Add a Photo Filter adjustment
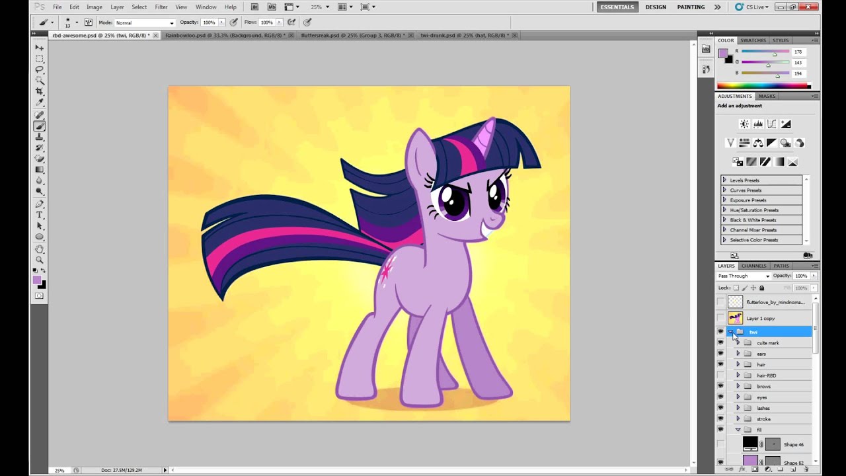846x476 pixels. pyautogui.click(x=786, y=143)
